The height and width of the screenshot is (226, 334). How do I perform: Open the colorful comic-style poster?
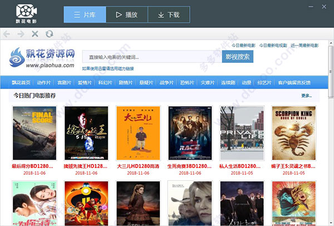point(294,203)
